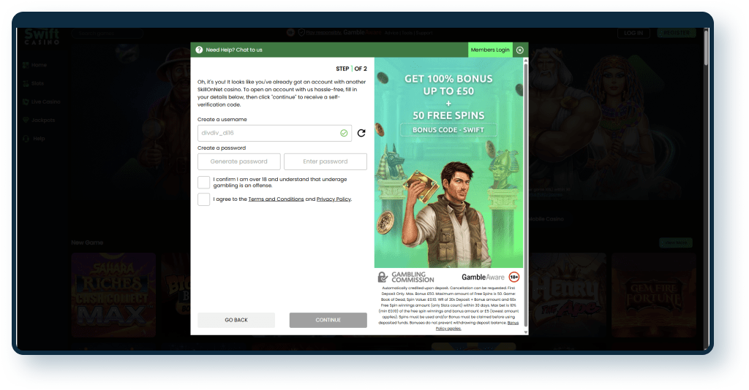Open the Members Login tab
The height and width of the screenshot is (390, 749).
point(490,50)
